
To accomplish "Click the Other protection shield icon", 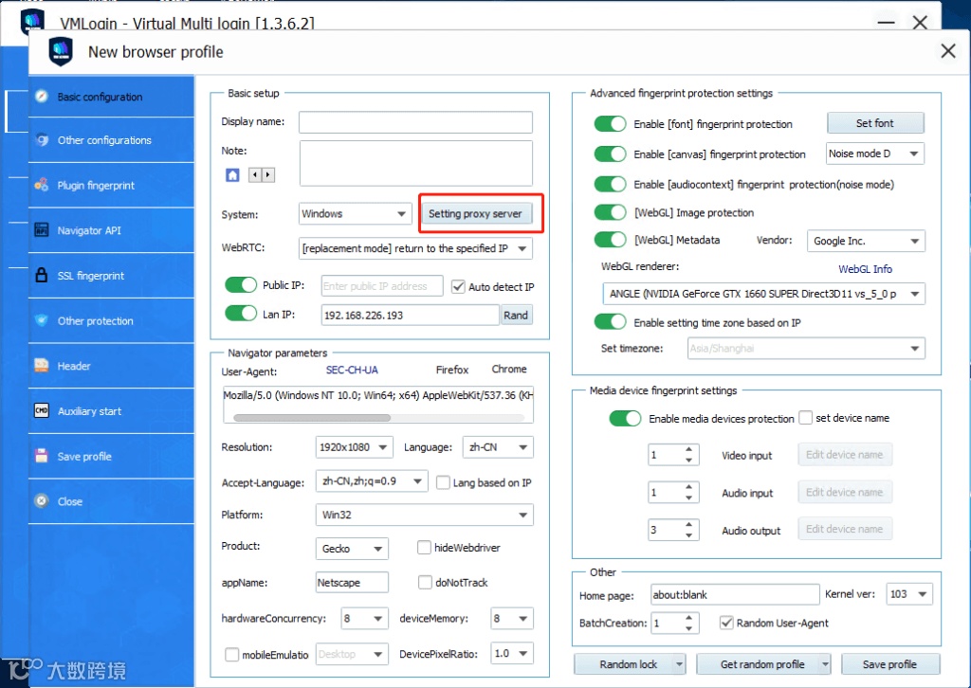I will point(42,320).
